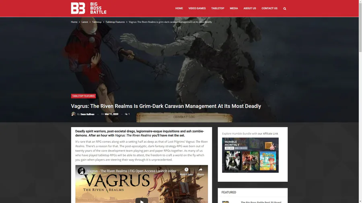This screenshot has width=362, height=203.
Task: Click the Big Boss Battle logo
Action: coord(88,8)
